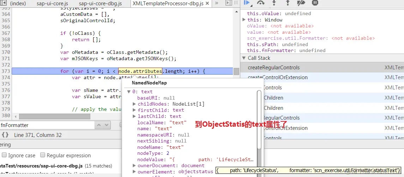Image resolution: width=404 pixels, height=177 pixels.
Task: Step over next function call
Action: (x=261, y=2)
